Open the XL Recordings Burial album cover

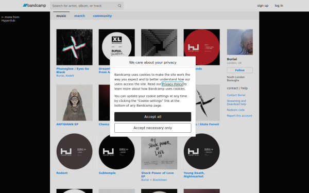point(117,43)
